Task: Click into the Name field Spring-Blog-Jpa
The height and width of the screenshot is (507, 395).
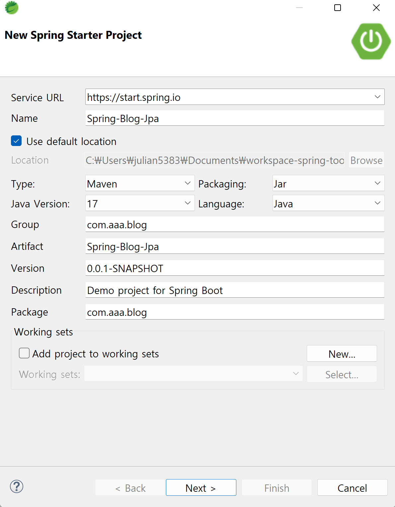Action: [235, 118]
